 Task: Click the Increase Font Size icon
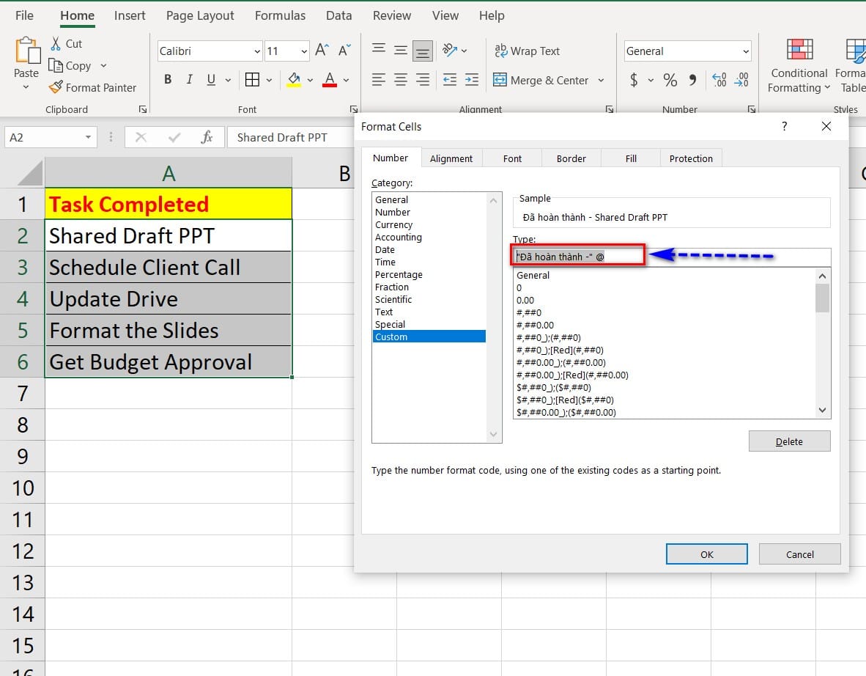coord(321,51)
